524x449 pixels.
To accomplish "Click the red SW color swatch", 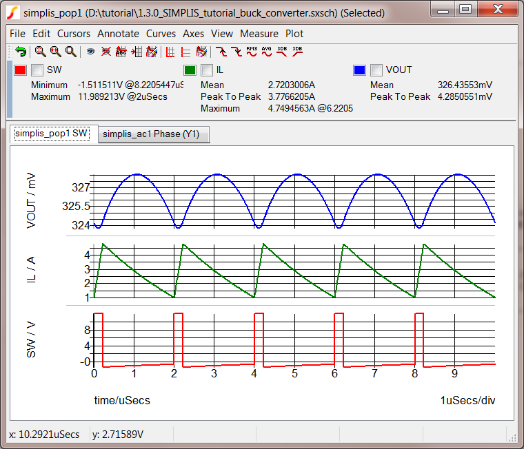I will pos(20,70).
